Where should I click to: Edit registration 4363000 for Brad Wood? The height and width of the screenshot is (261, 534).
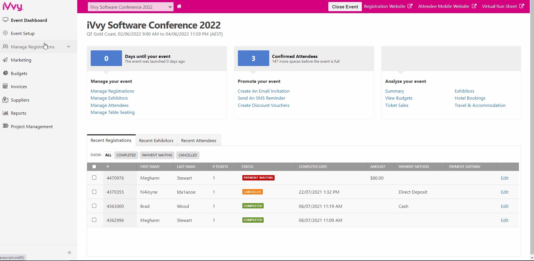[505, 206]
